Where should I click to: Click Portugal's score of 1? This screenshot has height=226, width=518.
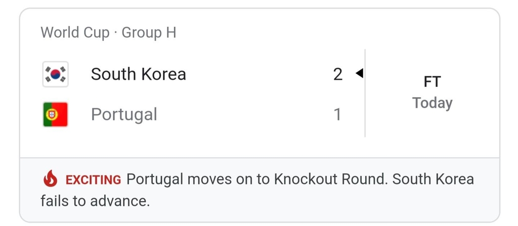pyautogui.click(x=337, y=115)
